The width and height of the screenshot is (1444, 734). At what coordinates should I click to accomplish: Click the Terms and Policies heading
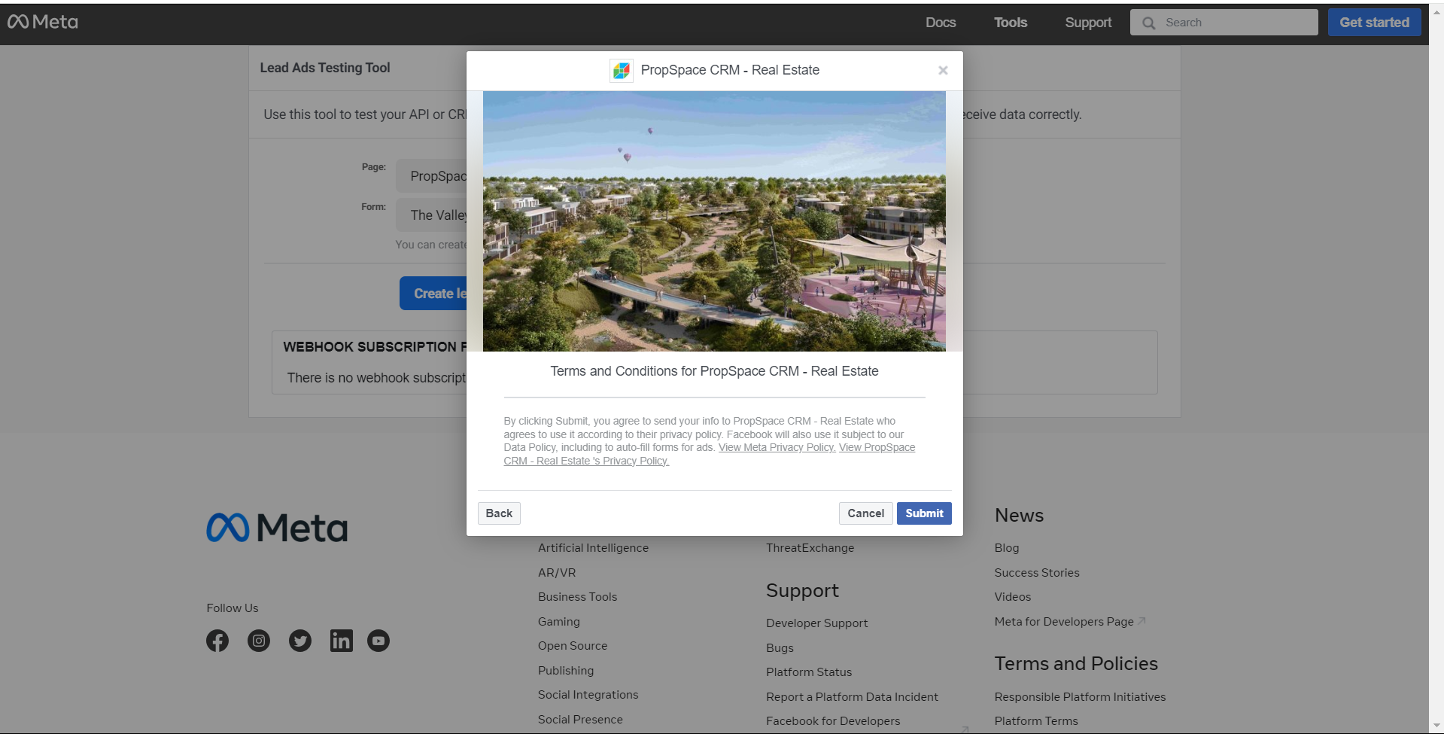1076,663
